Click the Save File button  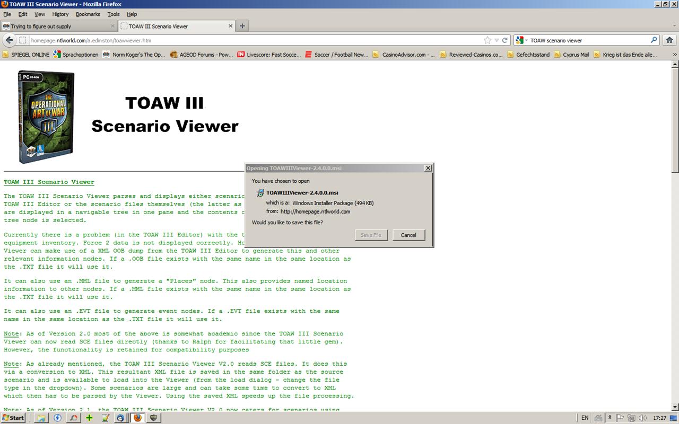click(x=371, y=235)
